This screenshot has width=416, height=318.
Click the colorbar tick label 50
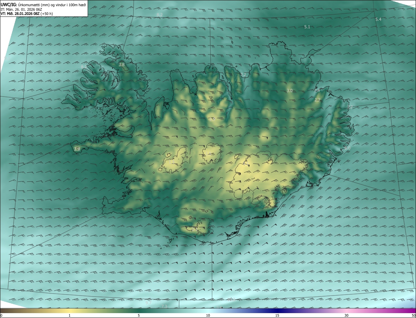[413, 315]
